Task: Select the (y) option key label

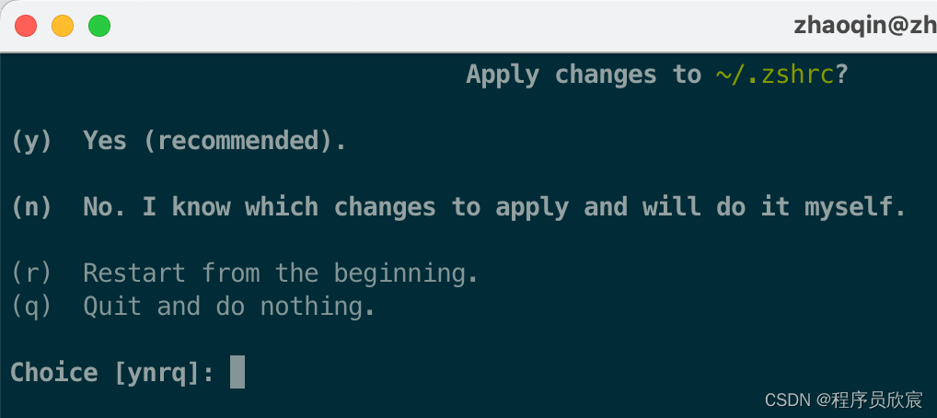Action: 32,141
